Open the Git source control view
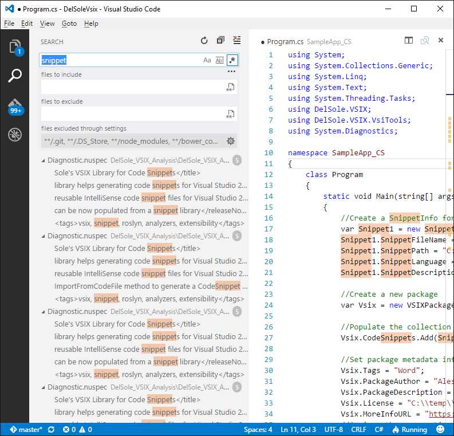 point(15,107)
